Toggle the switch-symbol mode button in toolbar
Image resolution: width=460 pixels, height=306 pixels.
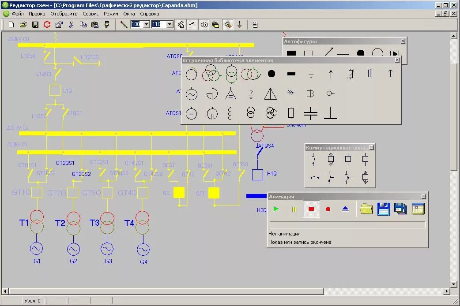[x=192, y=25]
